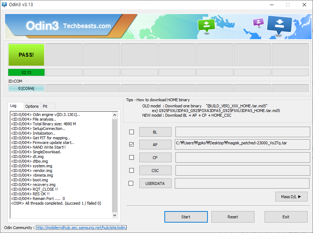Click the CP file path field
This screenshot has height=233, width=313.
click(243, 158)
